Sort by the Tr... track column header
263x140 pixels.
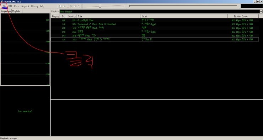tap(63, 16)
